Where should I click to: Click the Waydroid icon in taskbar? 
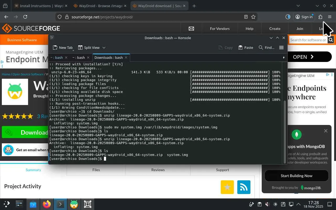pos(74,204)
